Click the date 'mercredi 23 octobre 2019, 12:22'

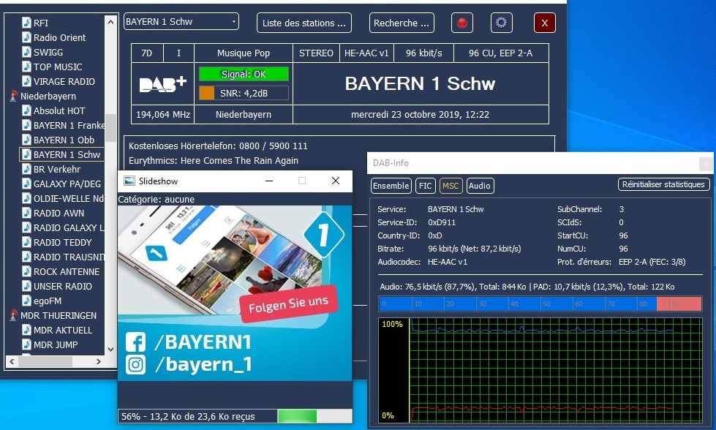tap(420, 115)
